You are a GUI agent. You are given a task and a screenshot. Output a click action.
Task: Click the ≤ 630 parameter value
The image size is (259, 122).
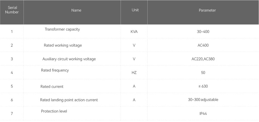pos(203,86)
